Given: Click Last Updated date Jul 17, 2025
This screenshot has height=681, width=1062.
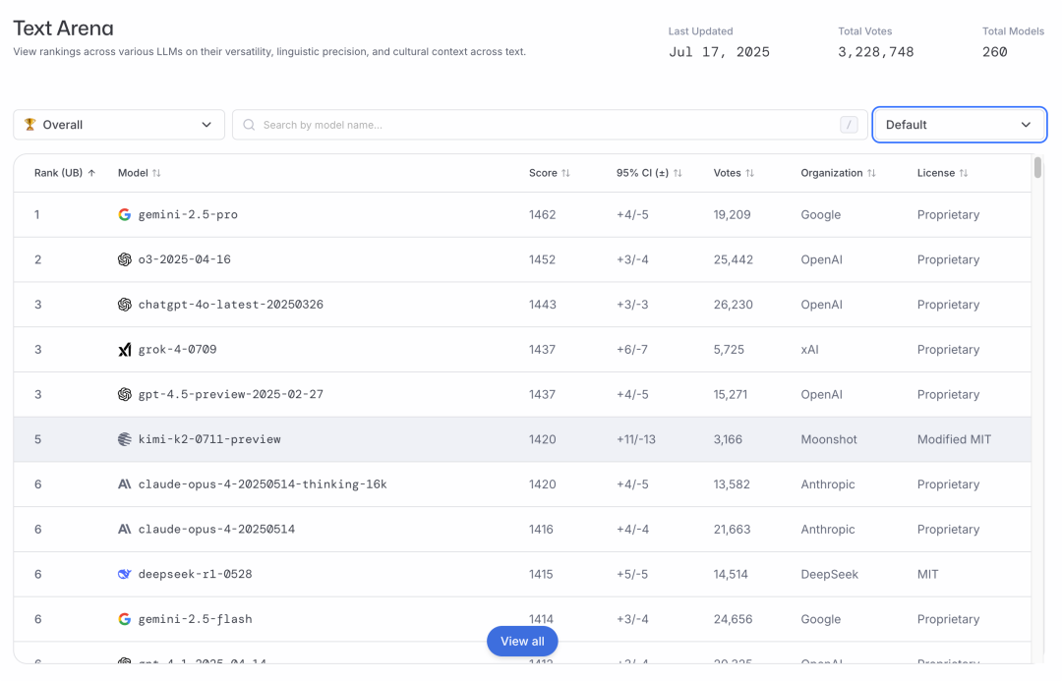Looking at the screenshot, I should coord(719,52).
